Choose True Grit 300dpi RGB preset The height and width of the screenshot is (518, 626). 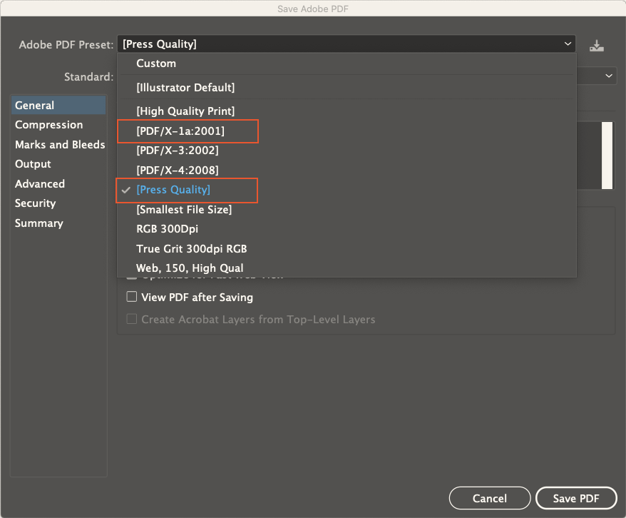tap(347, 248)
